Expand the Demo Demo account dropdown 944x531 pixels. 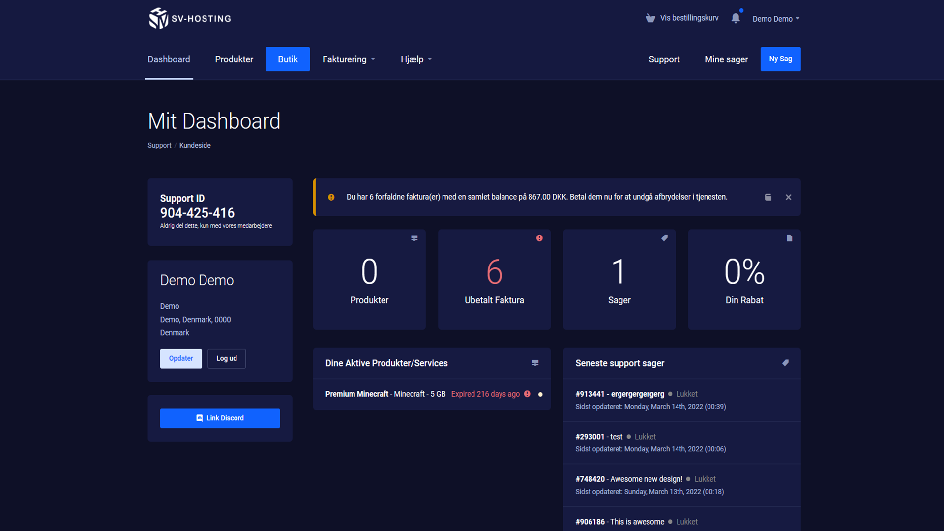[x=776, y=19]
